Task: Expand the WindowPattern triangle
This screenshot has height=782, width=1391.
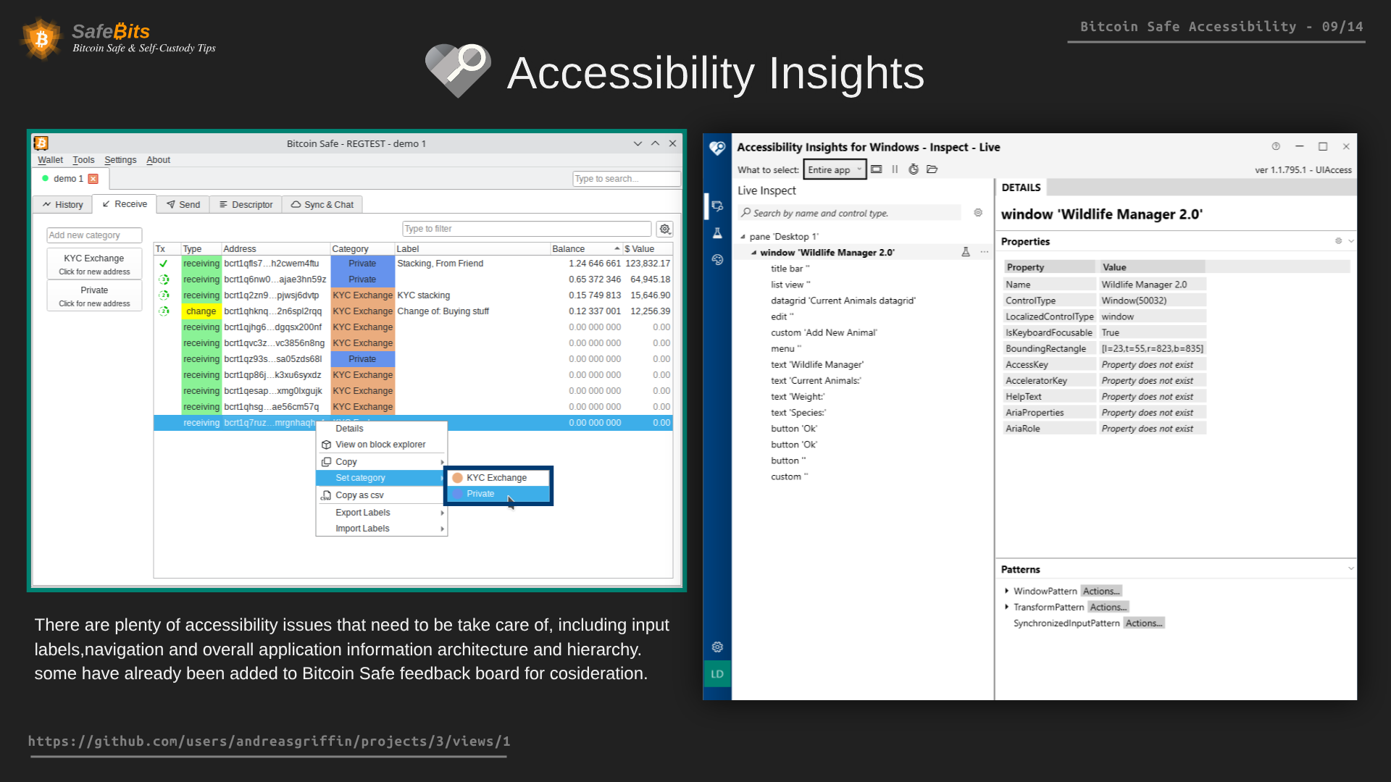Action: 1006,591
